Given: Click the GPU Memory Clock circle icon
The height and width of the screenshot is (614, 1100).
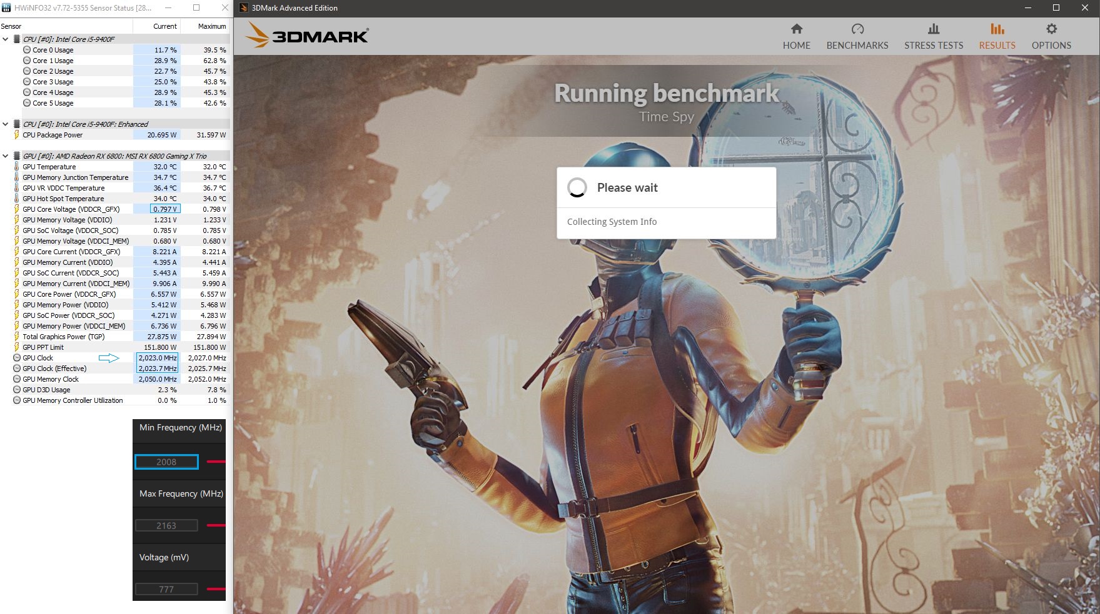Looking at the screenshot, I should 17,379.
